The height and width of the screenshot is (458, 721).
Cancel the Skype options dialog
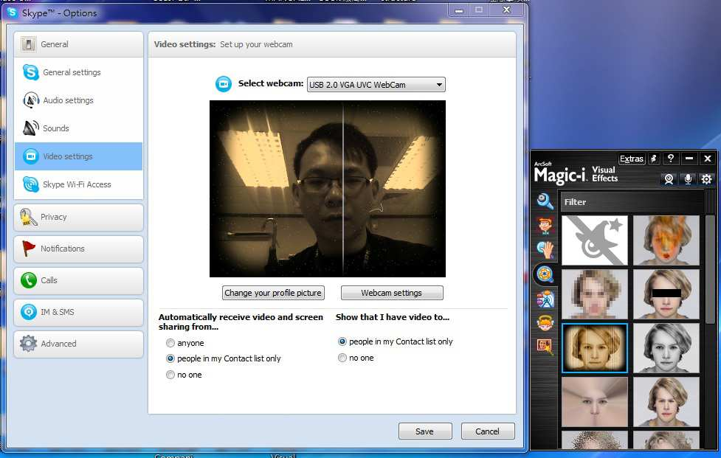click(x=487, y=431)
